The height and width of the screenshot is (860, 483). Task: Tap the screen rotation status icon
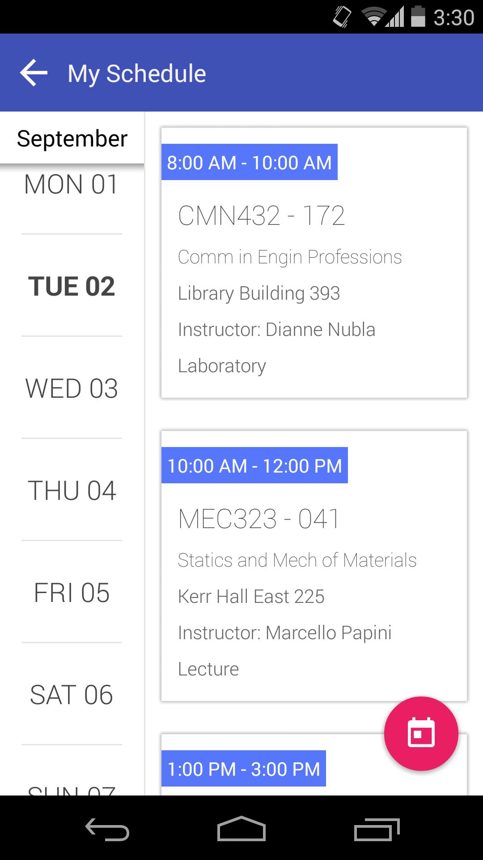342,17
